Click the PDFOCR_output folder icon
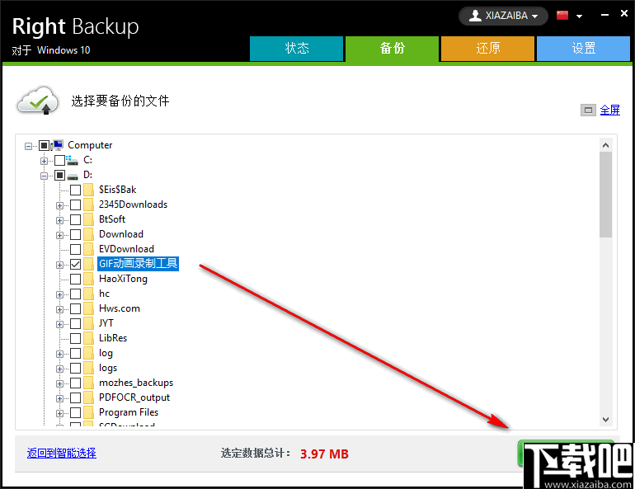Image resolution: width=635 pixels, height=489 pixels. coord(88,398)
